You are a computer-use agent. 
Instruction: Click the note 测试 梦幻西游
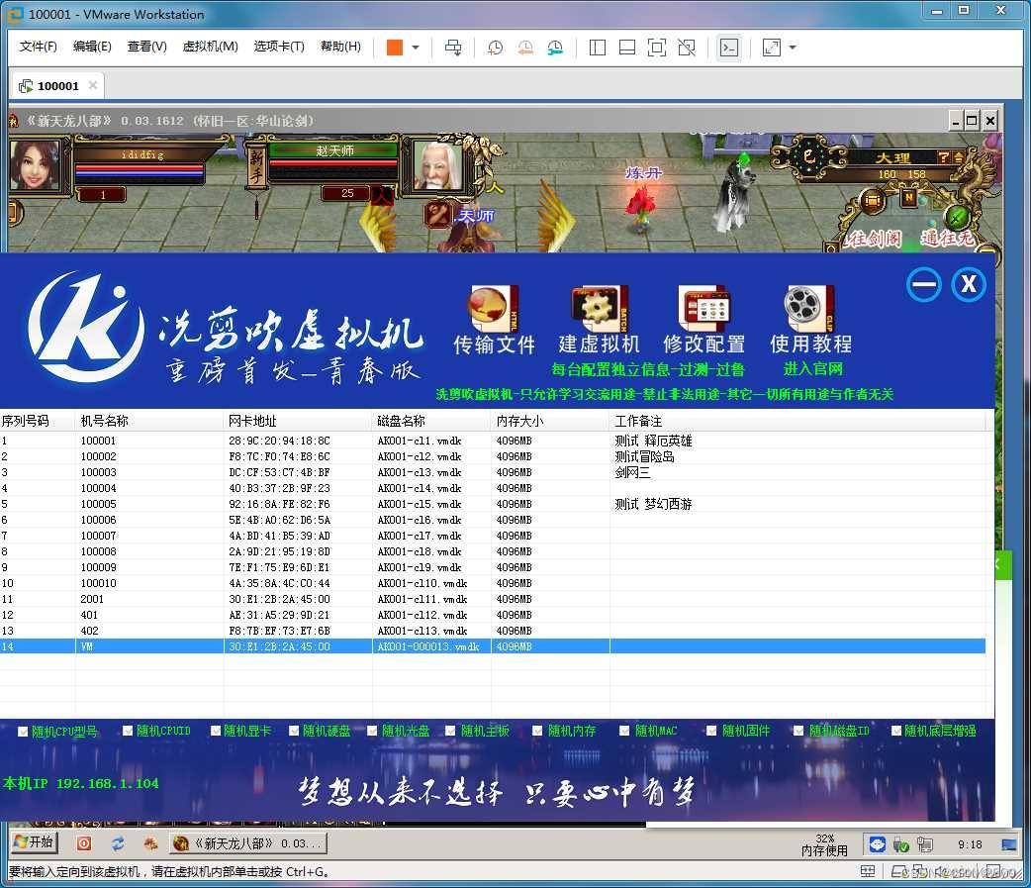(653, 504)
